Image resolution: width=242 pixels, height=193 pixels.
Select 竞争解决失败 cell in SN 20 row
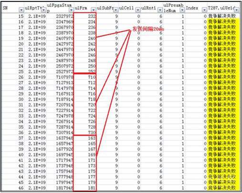point(222,44)
